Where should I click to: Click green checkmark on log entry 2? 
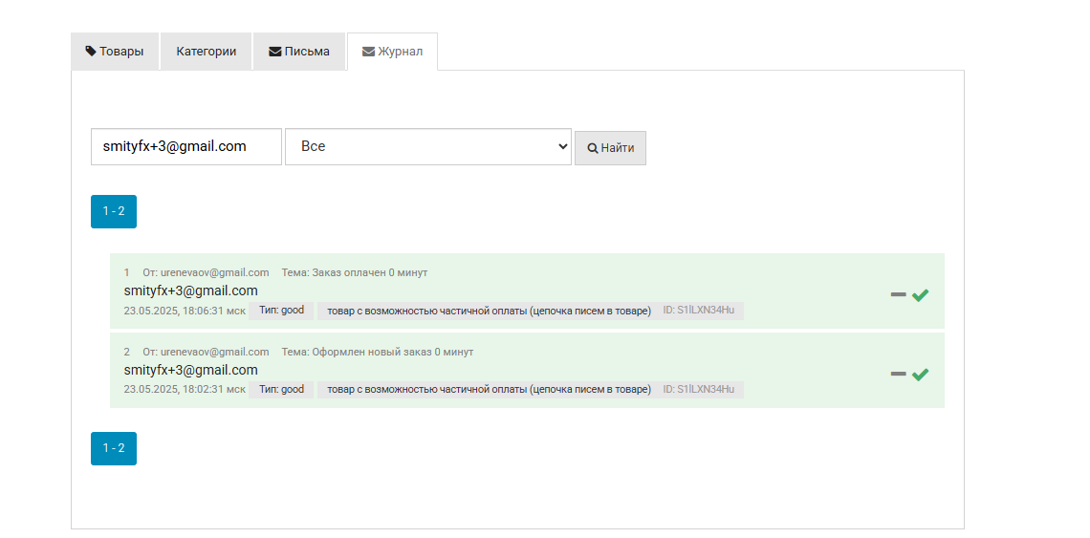tap(920, 375)
